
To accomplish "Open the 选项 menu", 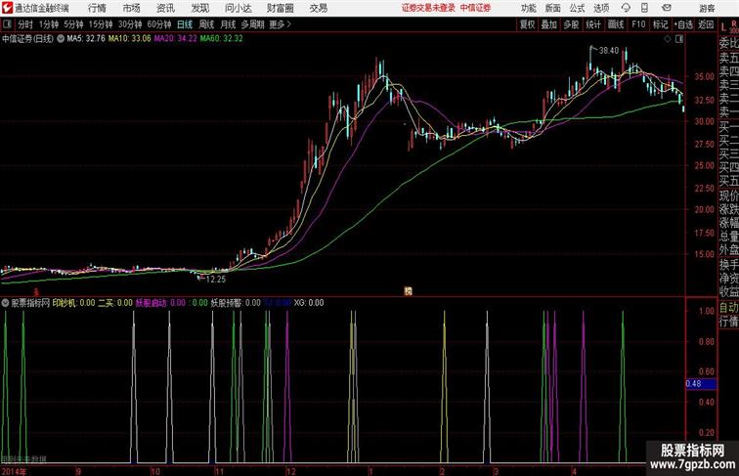I will 601,8.
